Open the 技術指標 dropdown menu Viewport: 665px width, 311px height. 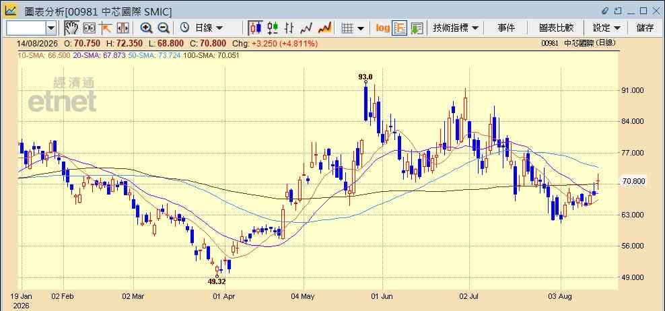tap(456, 28)
